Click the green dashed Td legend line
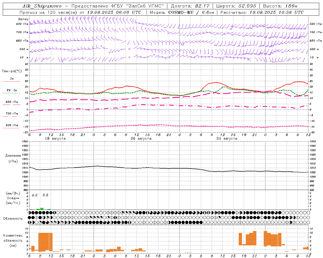 click(11, 93)
